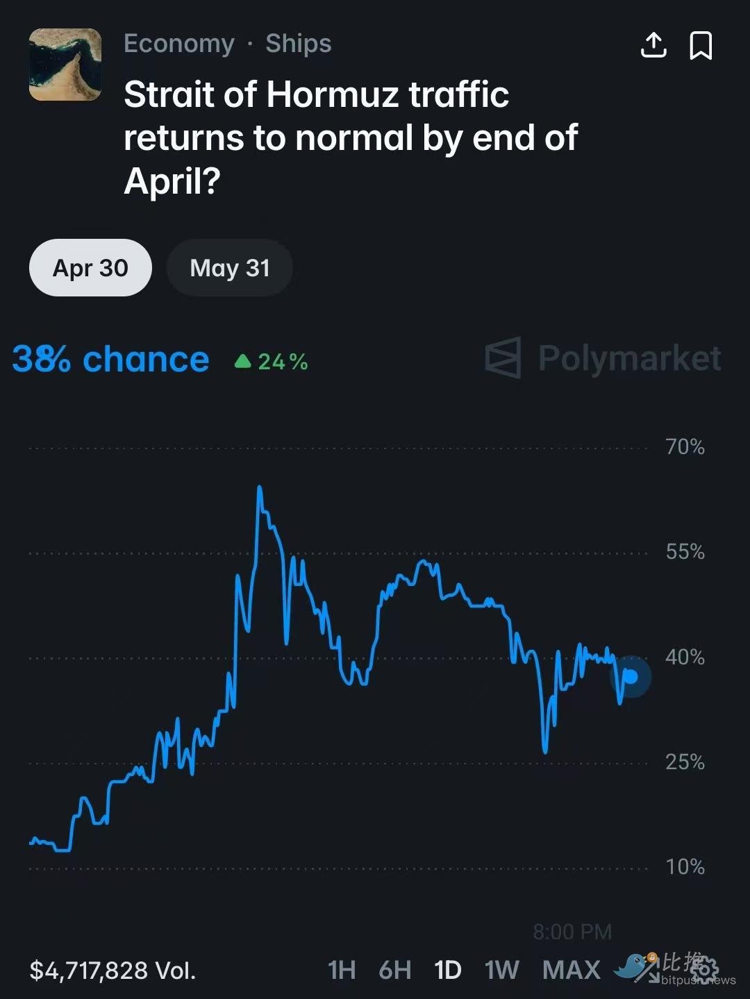Click the Polymarket logo watermark
750x999 pixels.
pyautogui.click(x=603, y=358)
